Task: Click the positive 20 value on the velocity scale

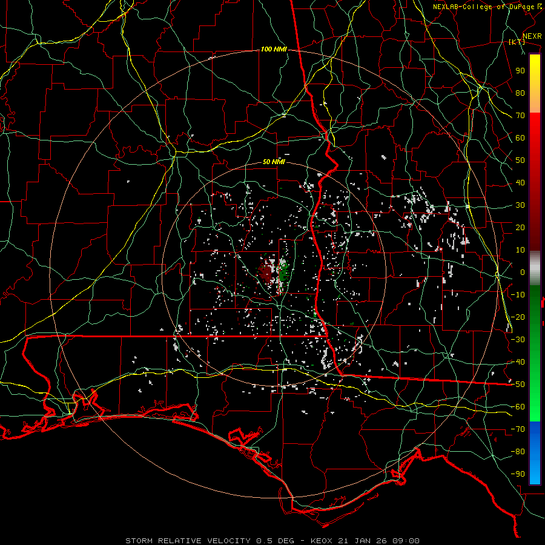Action: point(520,228)
